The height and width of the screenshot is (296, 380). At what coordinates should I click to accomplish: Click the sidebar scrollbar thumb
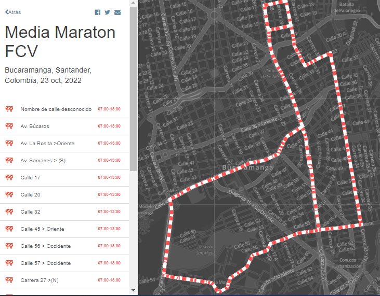pos(133,89)
